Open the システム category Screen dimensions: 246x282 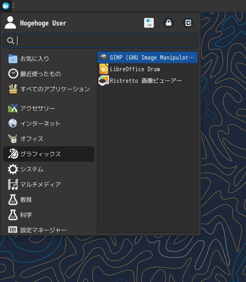point(49,169)
